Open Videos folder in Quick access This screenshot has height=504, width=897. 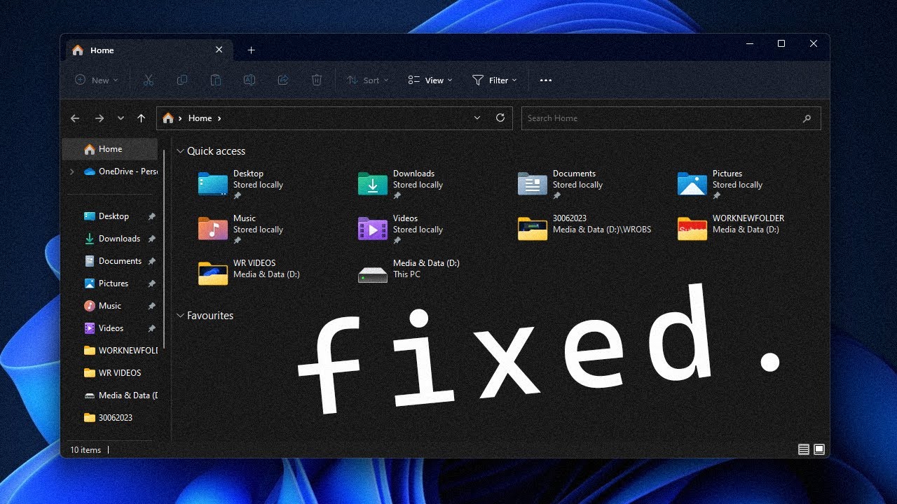tap(401, 230)
